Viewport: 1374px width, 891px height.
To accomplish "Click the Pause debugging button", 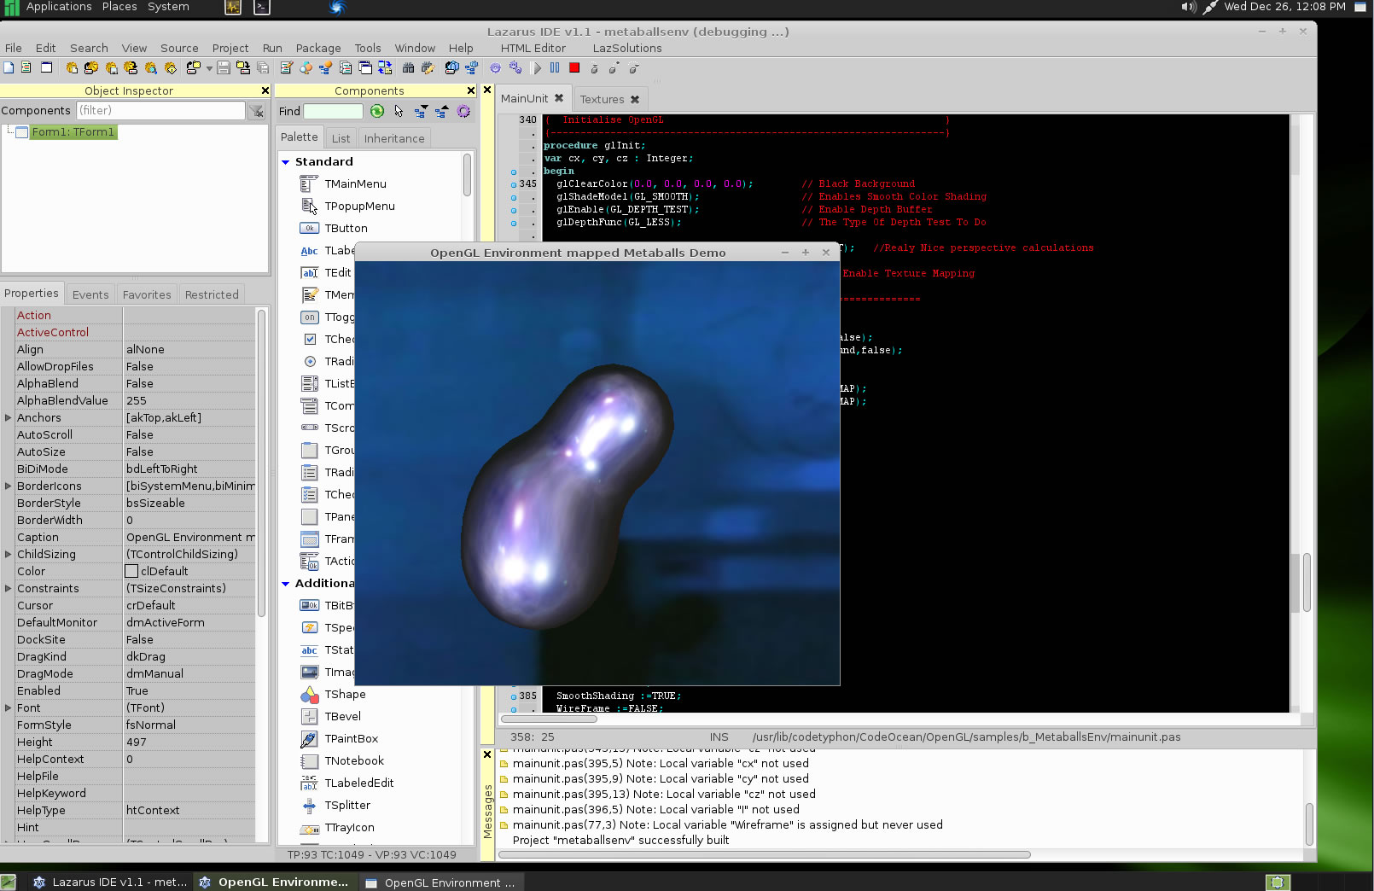I will point(555,67).
